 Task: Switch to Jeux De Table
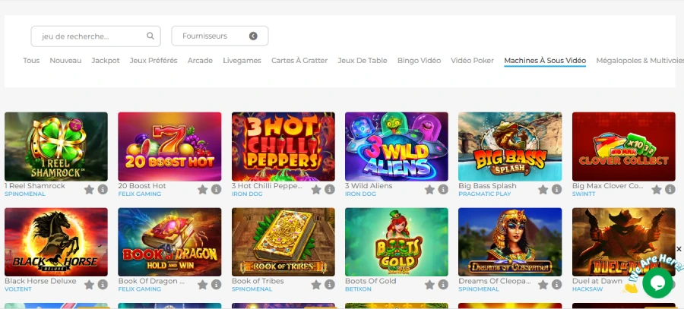(x=363, y=61)
